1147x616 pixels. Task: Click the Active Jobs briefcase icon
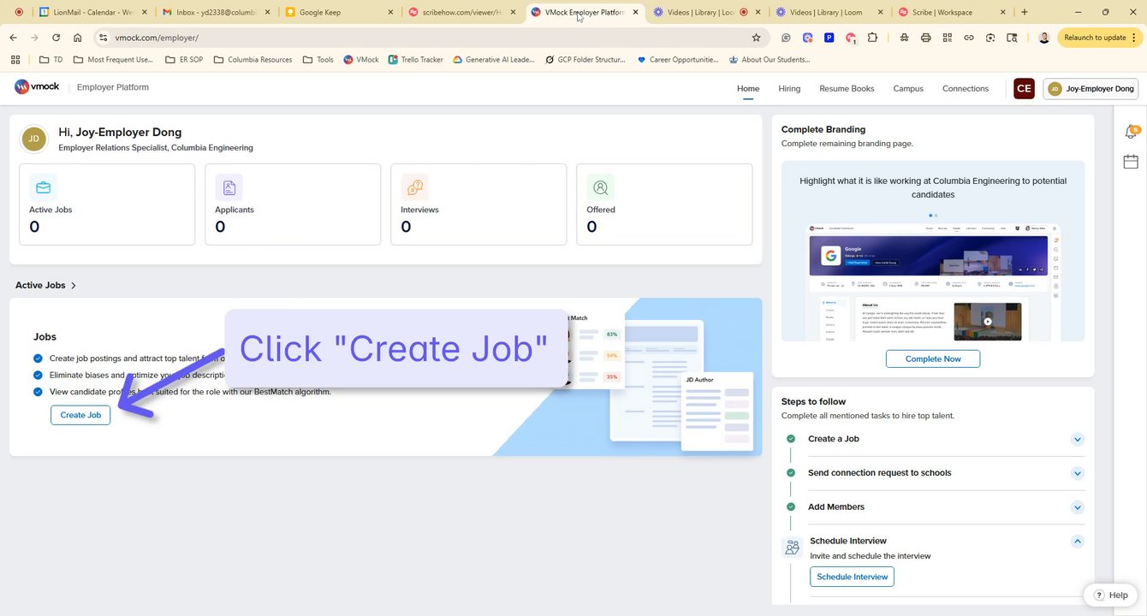coord(43,187)
